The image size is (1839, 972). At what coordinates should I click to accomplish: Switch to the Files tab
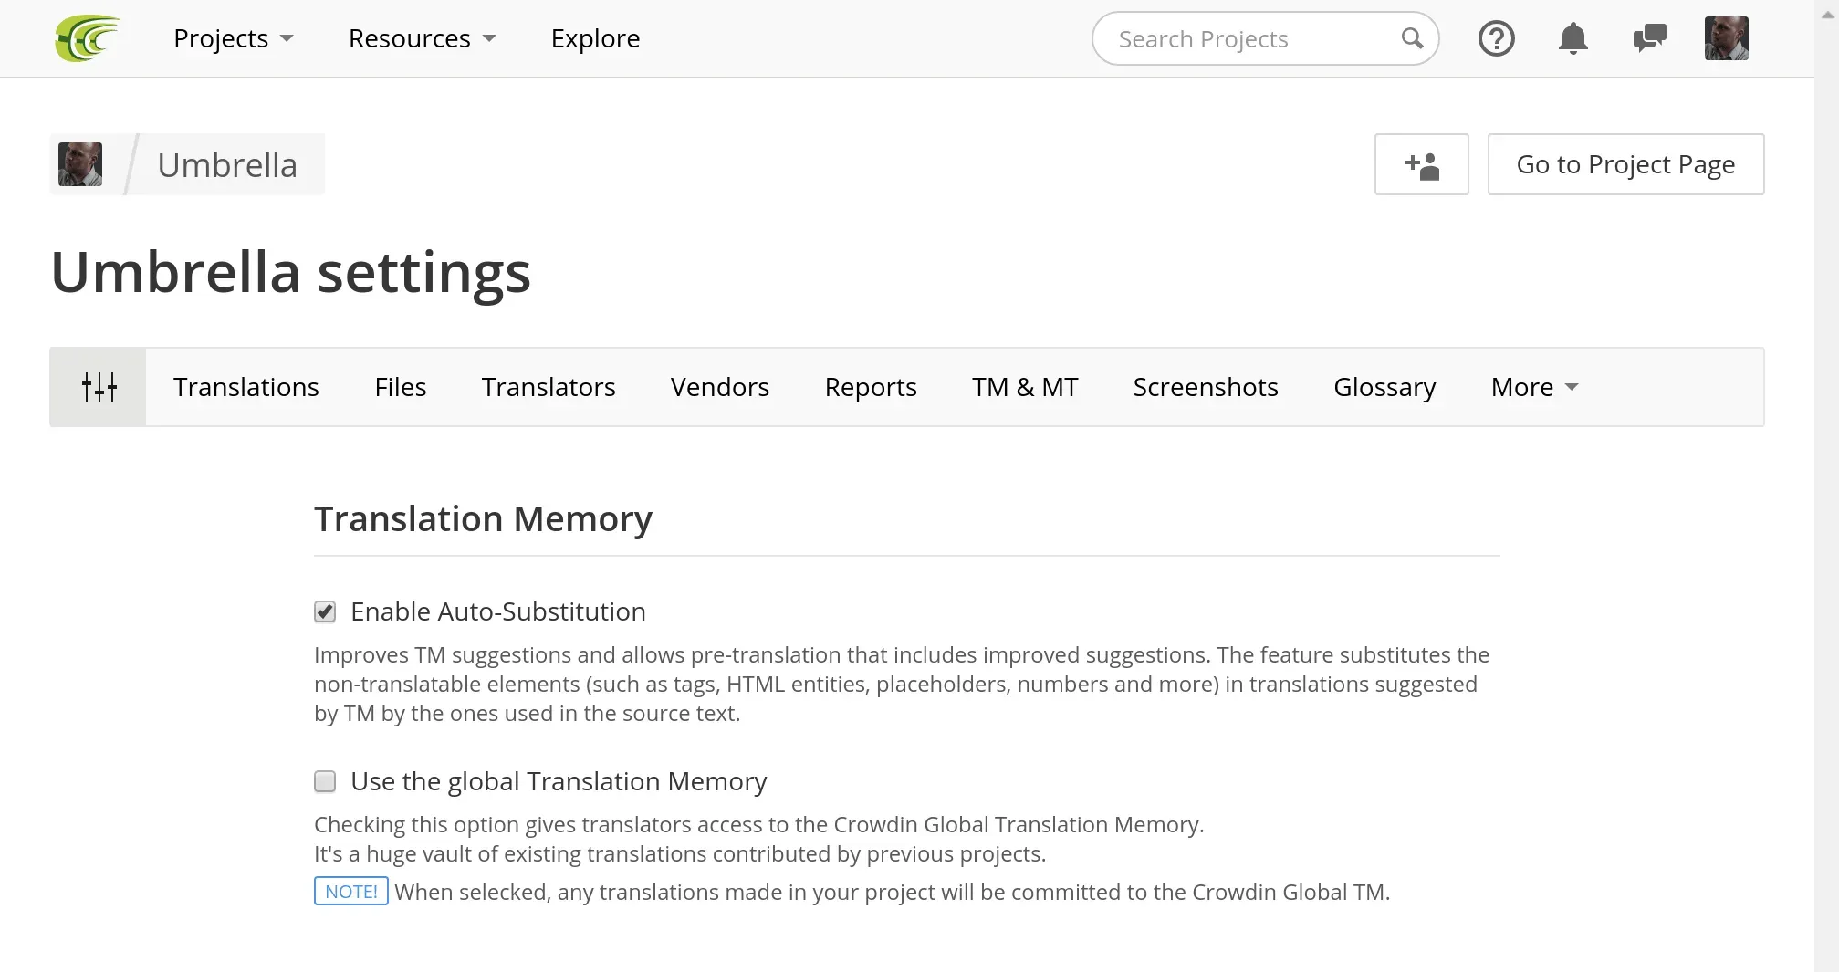click(x=401, y=387)
